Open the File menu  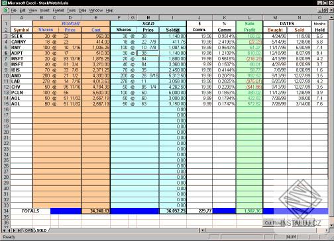coord(14,11)
